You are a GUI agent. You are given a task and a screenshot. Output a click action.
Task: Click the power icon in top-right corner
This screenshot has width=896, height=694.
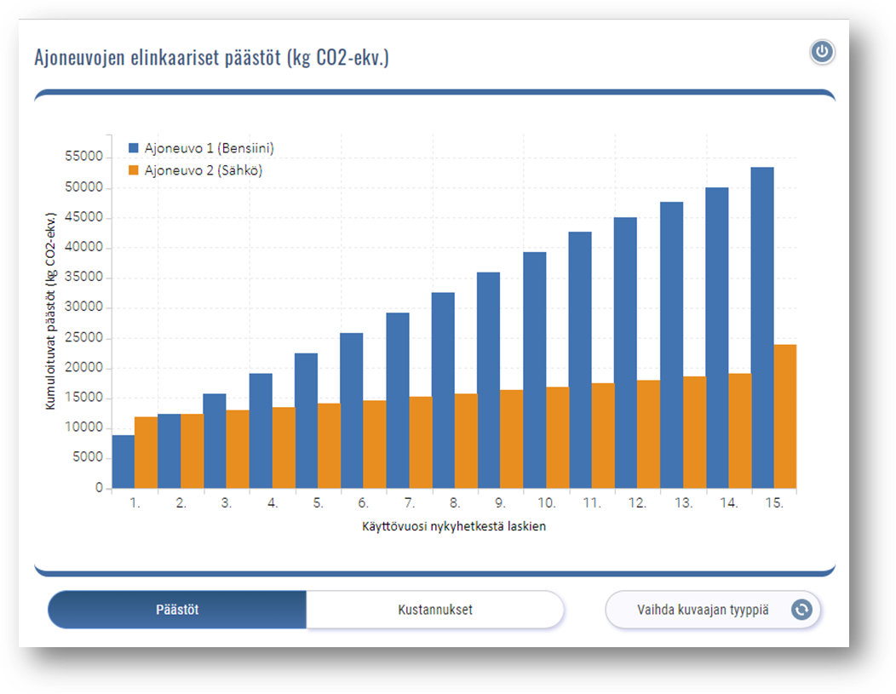coord(822,53)
